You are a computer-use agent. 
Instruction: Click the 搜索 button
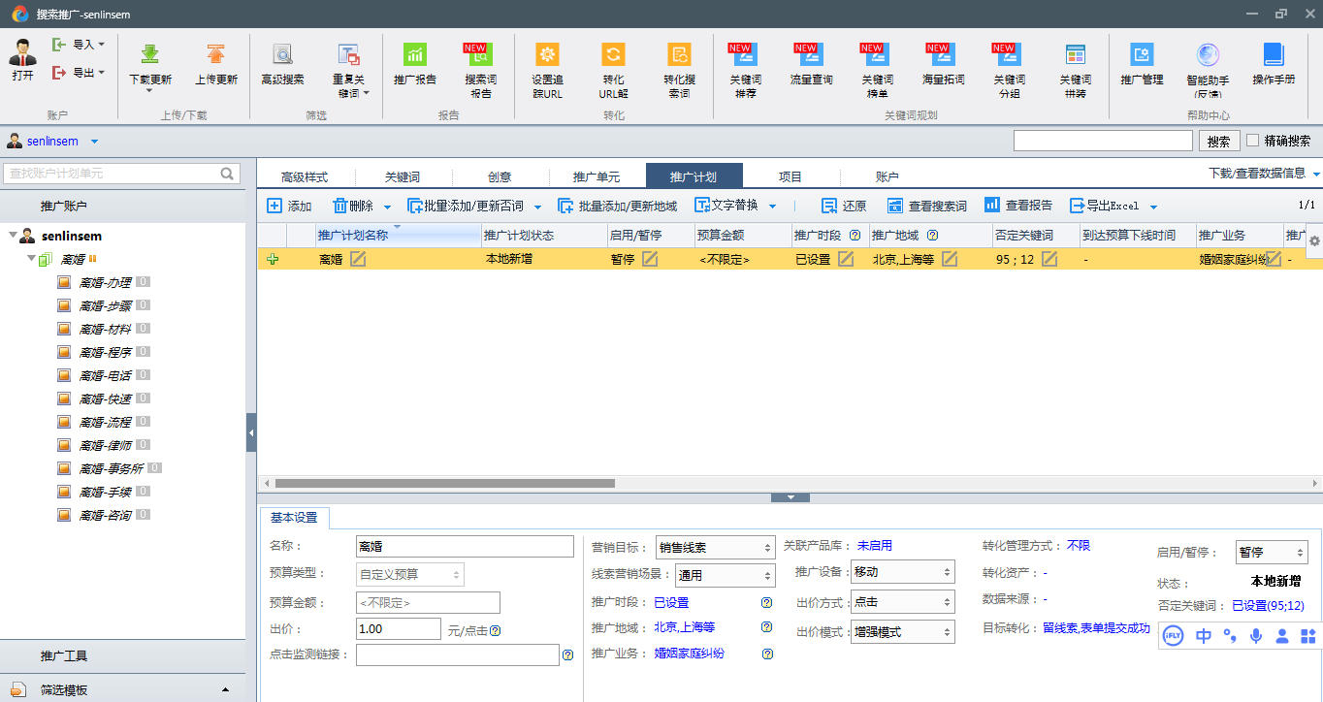pos(1219,142)
